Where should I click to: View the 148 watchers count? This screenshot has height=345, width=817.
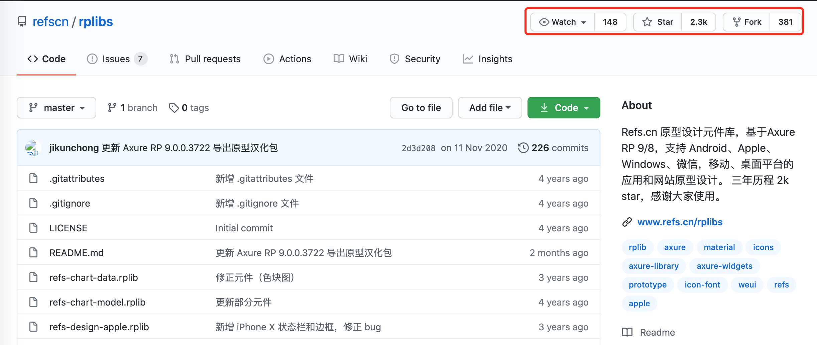(x=610, y=22)
